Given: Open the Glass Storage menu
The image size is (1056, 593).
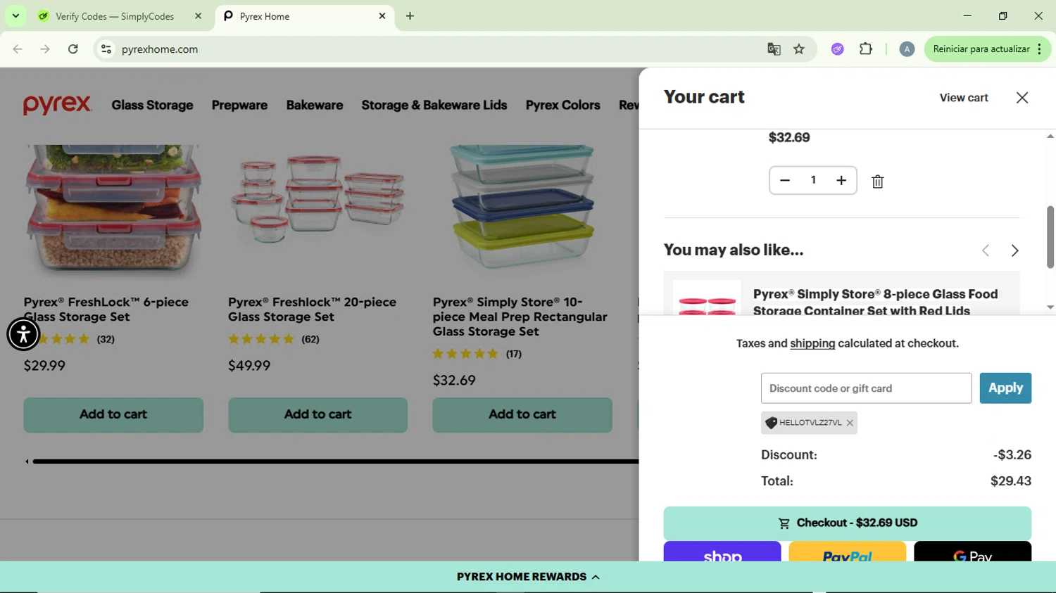Looking at the screenshot, I should pyautogui.click(x=152, y=105).
